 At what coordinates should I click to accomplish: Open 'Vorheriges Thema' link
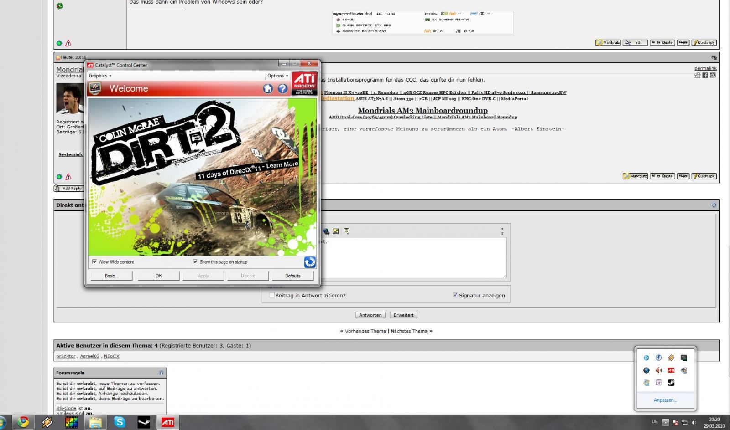(x=365, y=331)
